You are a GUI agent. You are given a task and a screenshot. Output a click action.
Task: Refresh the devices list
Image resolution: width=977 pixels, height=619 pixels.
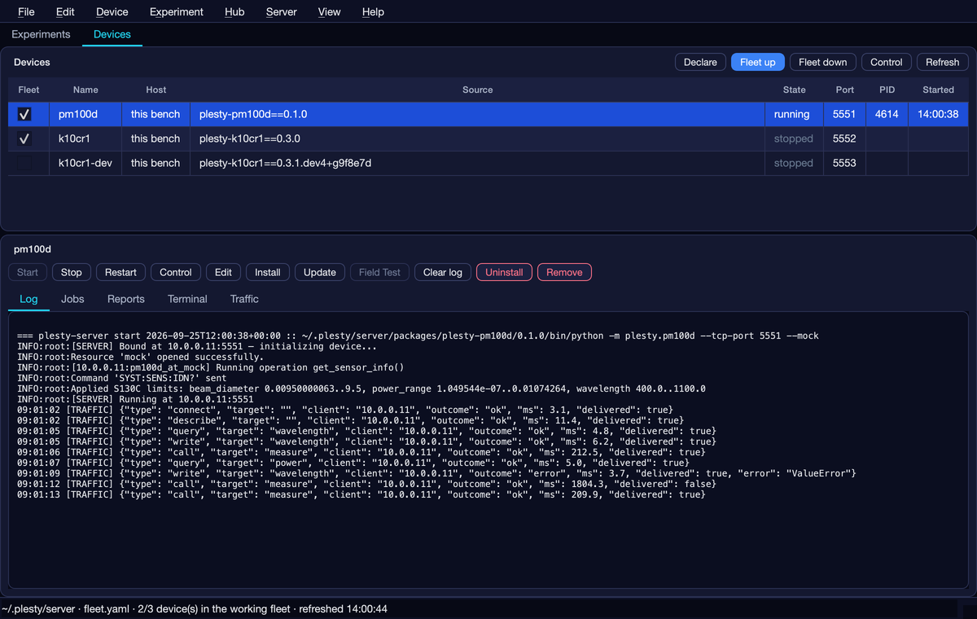click(942, 62)
